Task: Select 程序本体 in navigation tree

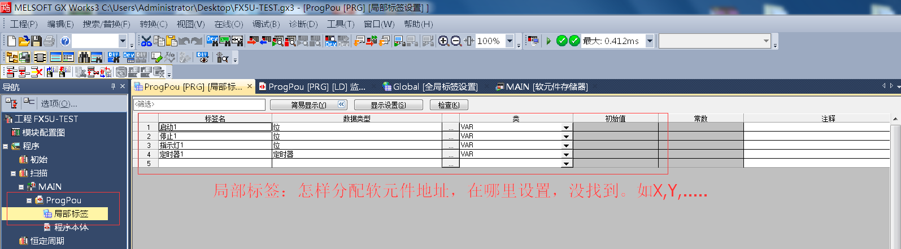Action: [x=71, y=227]
